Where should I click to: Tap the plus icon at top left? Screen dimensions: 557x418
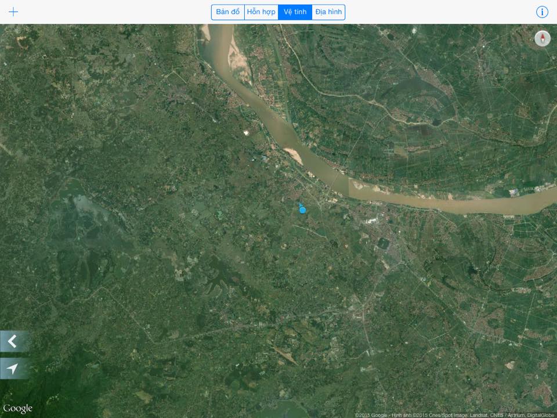(x=13, y=12)
